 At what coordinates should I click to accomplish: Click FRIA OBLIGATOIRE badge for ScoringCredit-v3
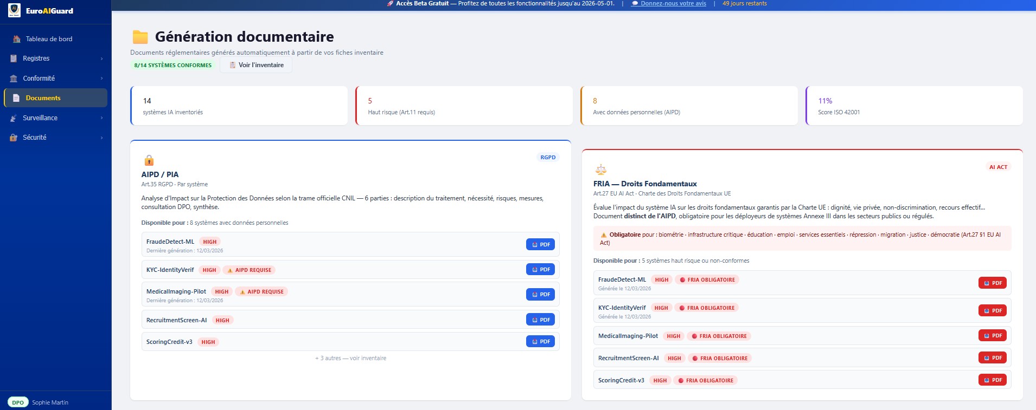[x=706, y=381]
